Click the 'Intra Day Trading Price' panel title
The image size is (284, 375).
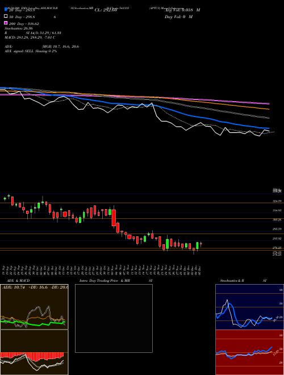click(99, 281)
